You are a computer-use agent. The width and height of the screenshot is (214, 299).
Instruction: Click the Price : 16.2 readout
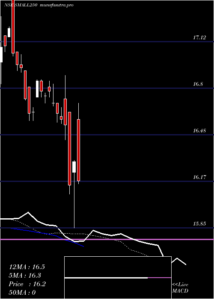point(27,284)
